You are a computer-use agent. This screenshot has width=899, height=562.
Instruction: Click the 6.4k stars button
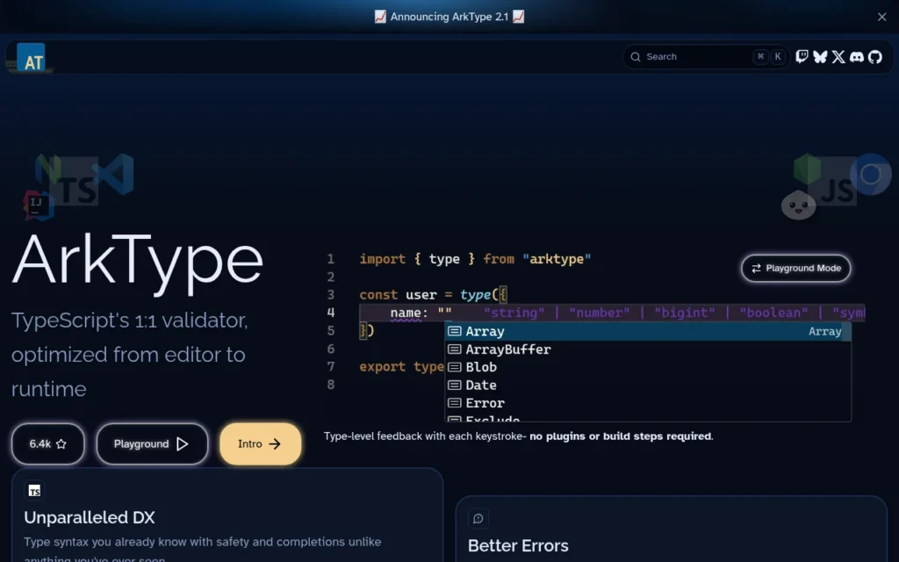click(48, 443)
